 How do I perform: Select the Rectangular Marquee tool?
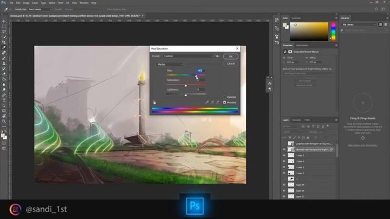coord(4,26)
